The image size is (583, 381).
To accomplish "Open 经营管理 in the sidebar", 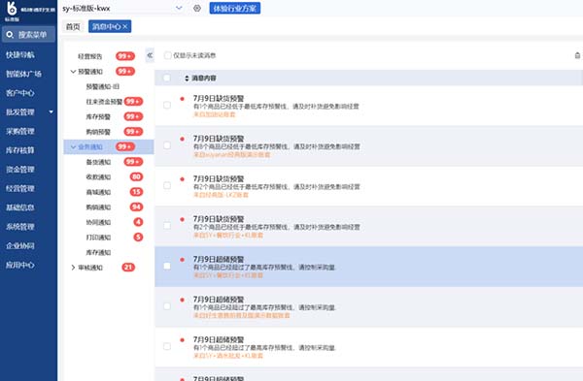I will [20, 188].
